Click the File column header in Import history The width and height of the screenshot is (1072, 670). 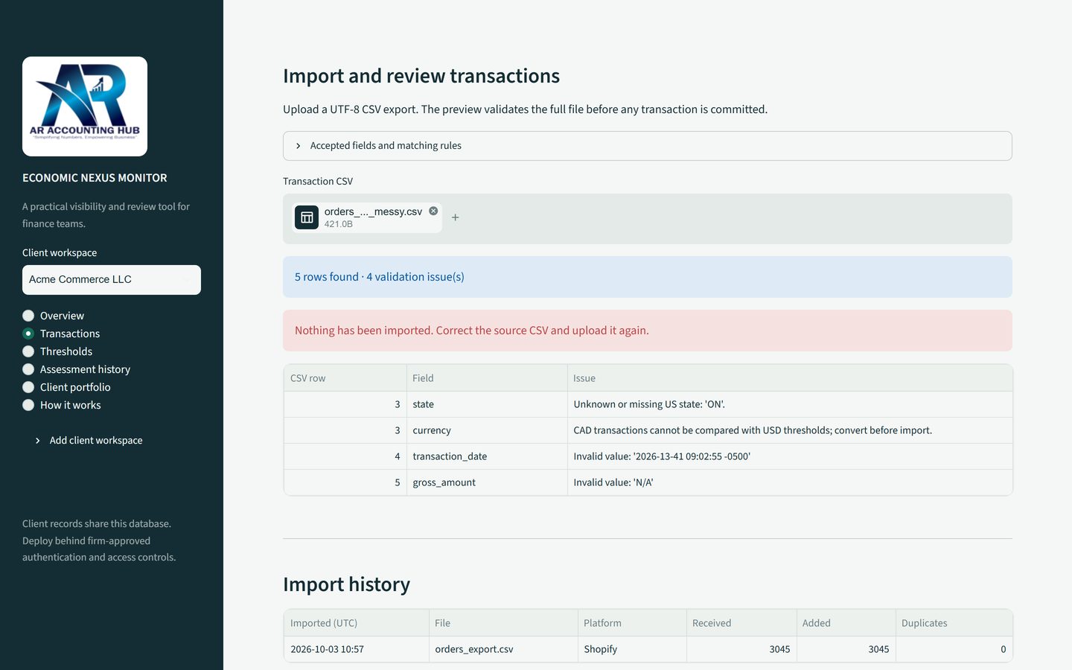(x=503, y=623)
